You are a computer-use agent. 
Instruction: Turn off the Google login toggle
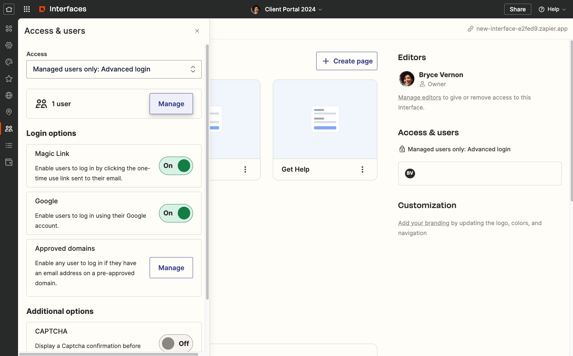(x=176, y=213)
